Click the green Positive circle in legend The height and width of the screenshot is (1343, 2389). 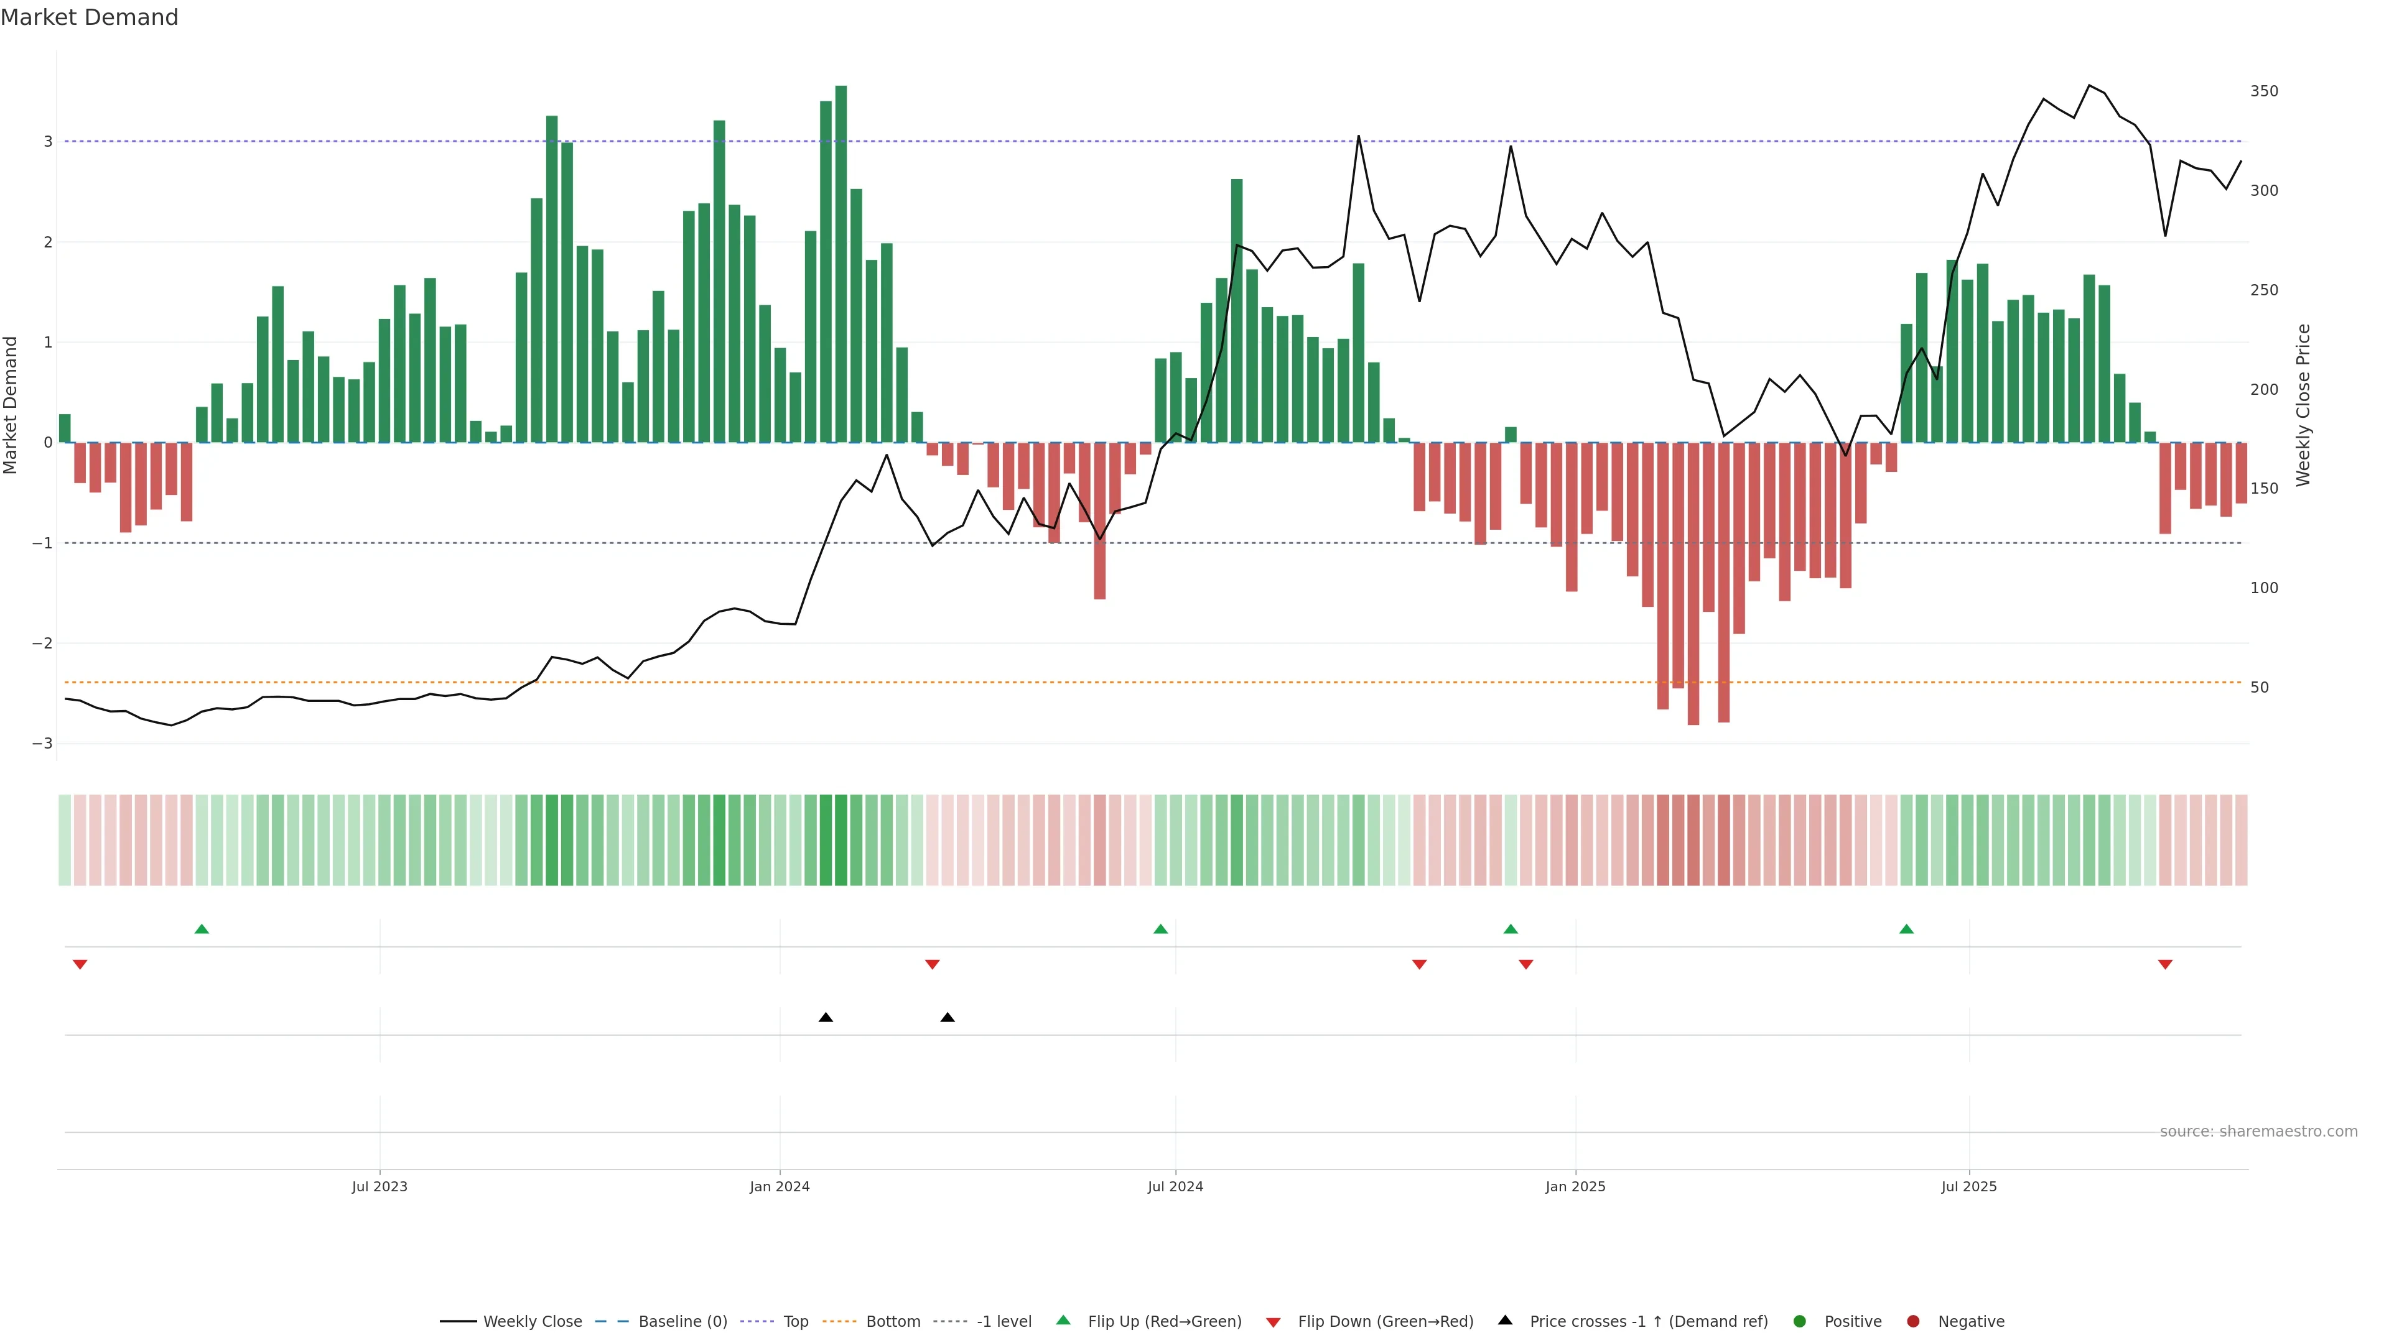[1800, 1322]
